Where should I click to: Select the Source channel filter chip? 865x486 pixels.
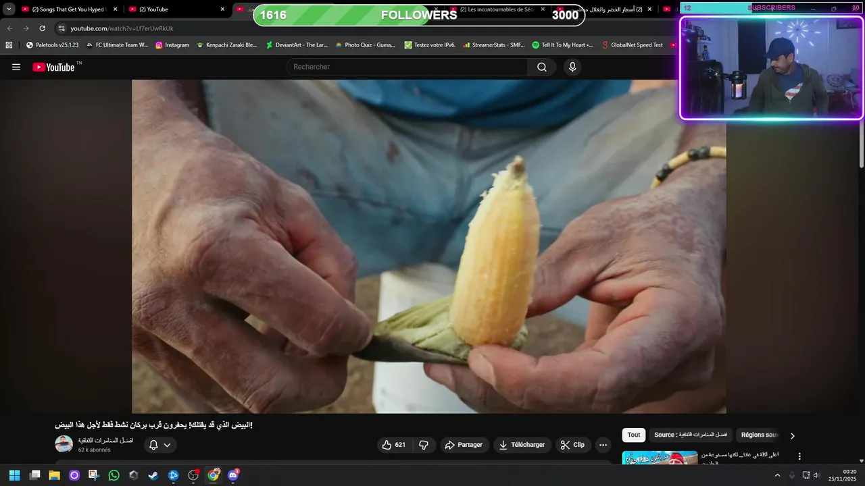pyautogui.click(x=691, y=435)
